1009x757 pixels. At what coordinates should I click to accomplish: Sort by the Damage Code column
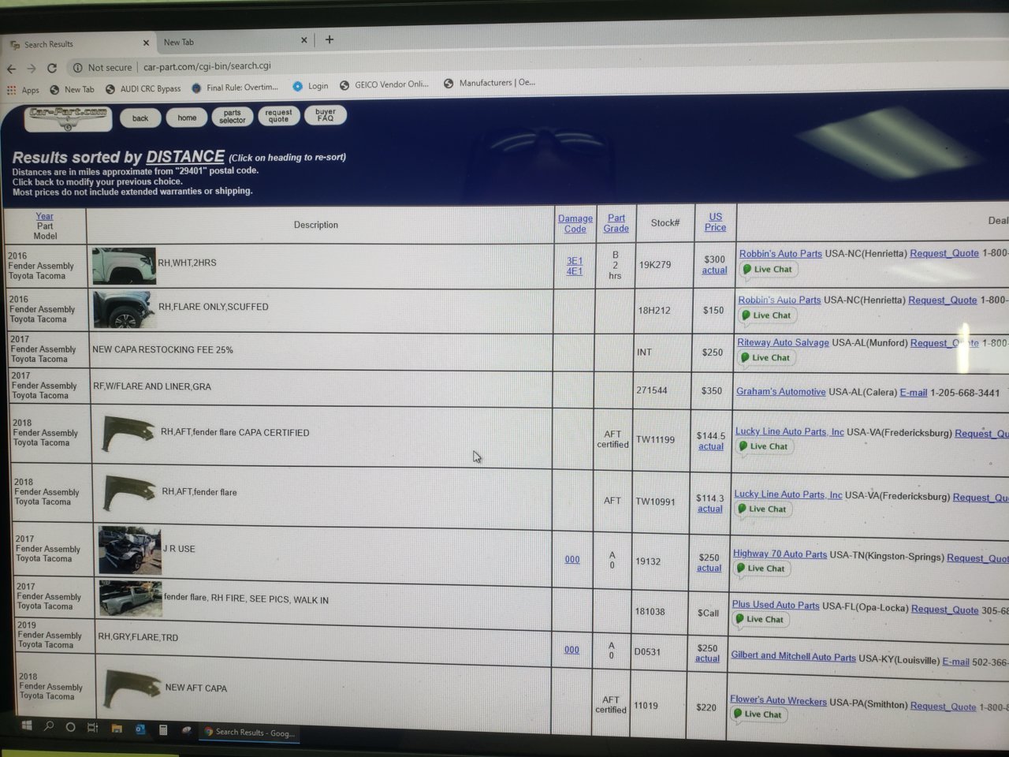pos(575,224)
